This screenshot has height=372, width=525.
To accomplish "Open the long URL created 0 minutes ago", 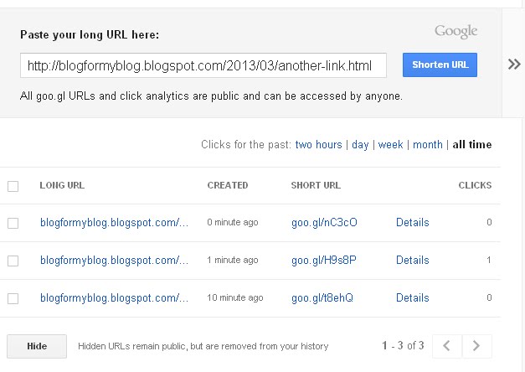I will point(114,223).
